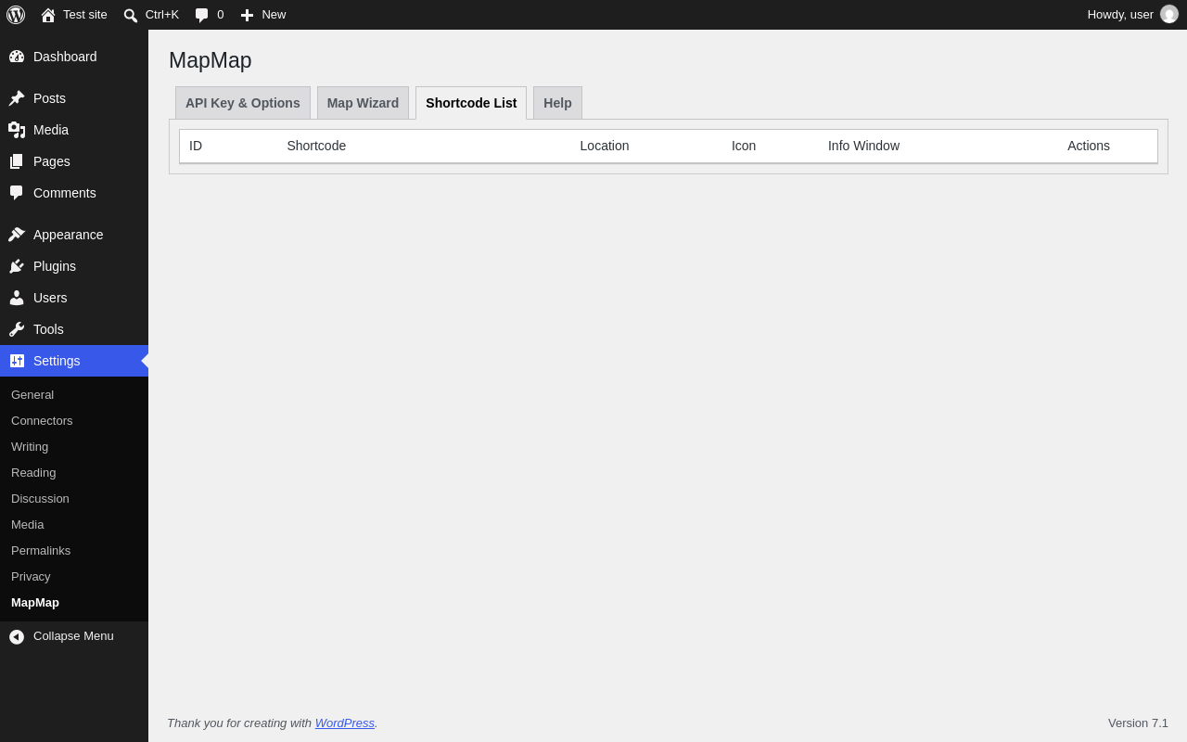This screenshot has width=1187, height=742.
Task: Click the Version 7.1 footer text
Action: [x=1138, y=723]
